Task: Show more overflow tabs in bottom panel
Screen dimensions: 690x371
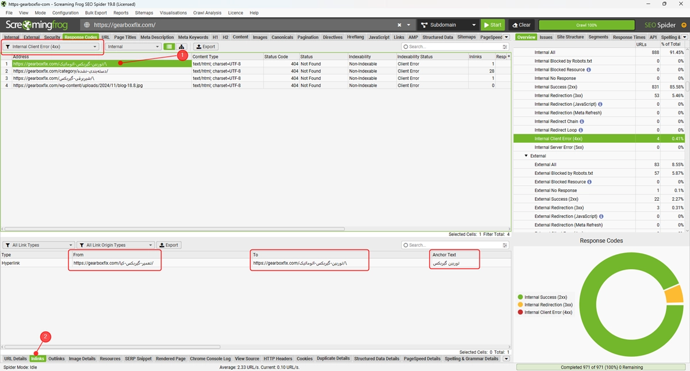Action: (x=506, y=359)
